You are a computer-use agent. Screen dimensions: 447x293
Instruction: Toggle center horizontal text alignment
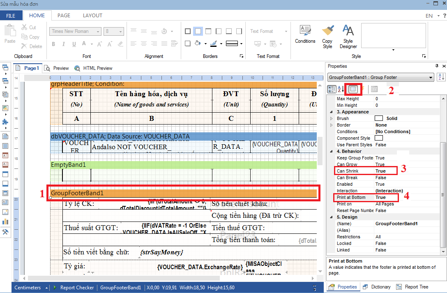[144, 43]
